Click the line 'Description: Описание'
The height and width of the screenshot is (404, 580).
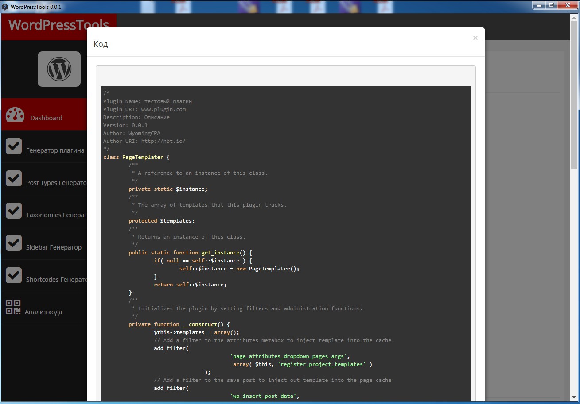point(136,117)
